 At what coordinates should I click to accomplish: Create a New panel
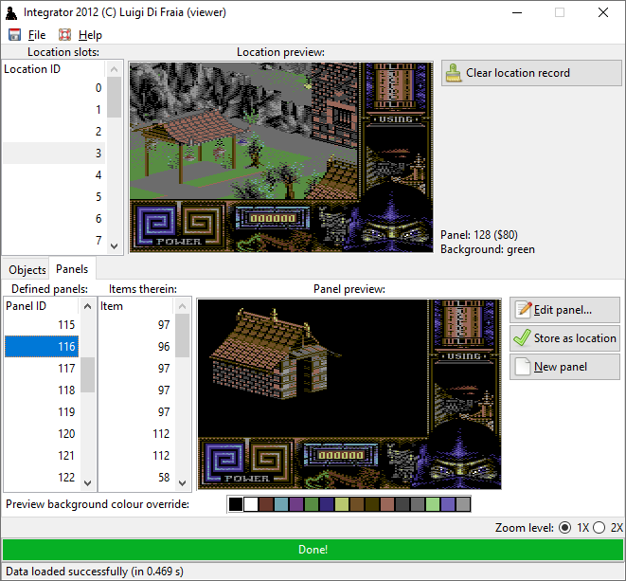(x=564, y=367)
